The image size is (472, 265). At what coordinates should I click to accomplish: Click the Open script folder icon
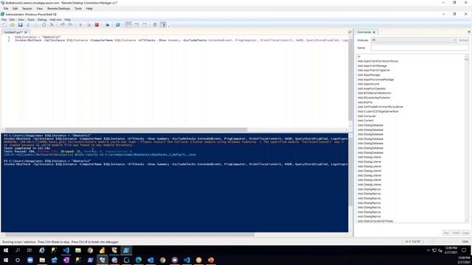[13, 25]
